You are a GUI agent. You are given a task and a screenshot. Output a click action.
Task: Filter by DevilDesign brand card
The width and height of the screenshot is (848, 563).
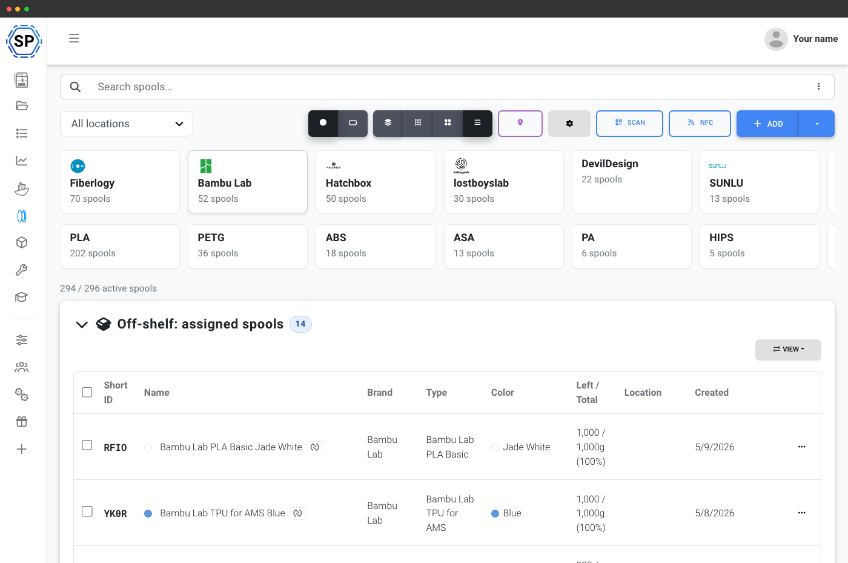(632, 182)
